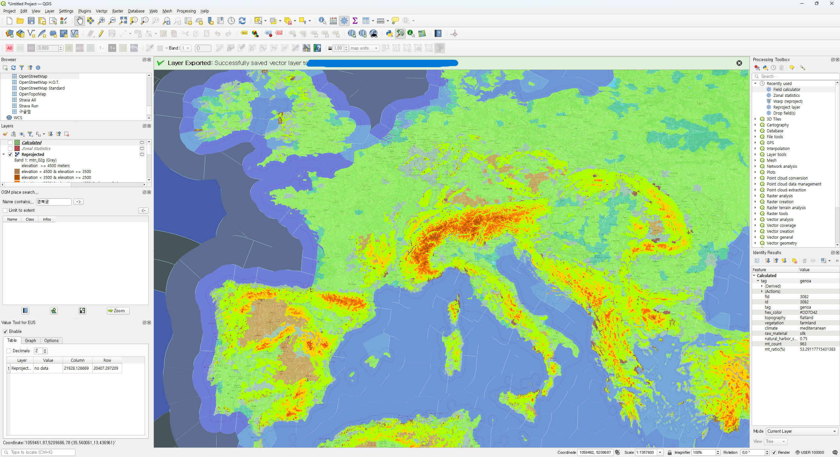
Task: Open the Python Console icon
Action: point(389,33)
